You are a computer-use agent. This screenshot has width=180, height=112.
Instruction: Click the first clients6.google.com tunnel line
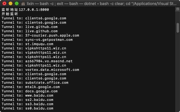point(34,18)
